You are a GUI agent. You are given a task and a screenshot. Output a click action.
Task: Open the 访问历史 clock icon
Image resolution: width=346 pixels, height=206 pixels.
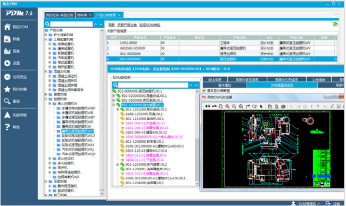click(x=7, y=77)
